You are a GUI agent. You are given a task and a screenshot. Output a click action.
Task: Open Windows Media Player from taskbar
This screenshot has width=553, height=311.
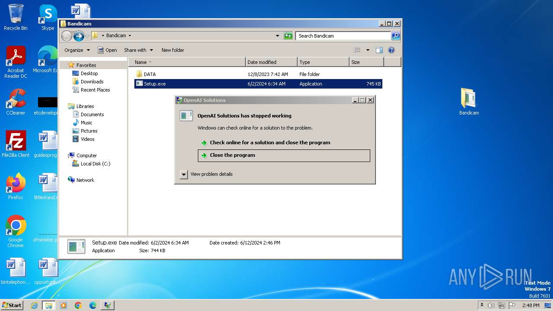click(x=64, y=305)
